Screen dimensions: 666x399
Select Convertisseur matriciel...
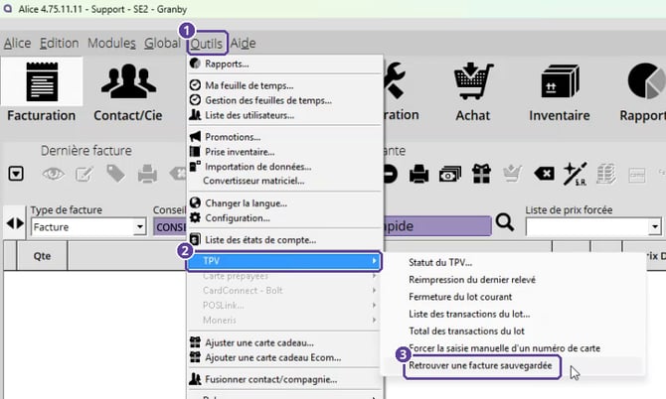(284, 181)
